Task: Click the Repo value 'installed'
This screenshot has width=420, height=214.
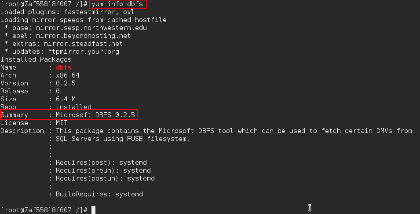Action: coord(73,107)
